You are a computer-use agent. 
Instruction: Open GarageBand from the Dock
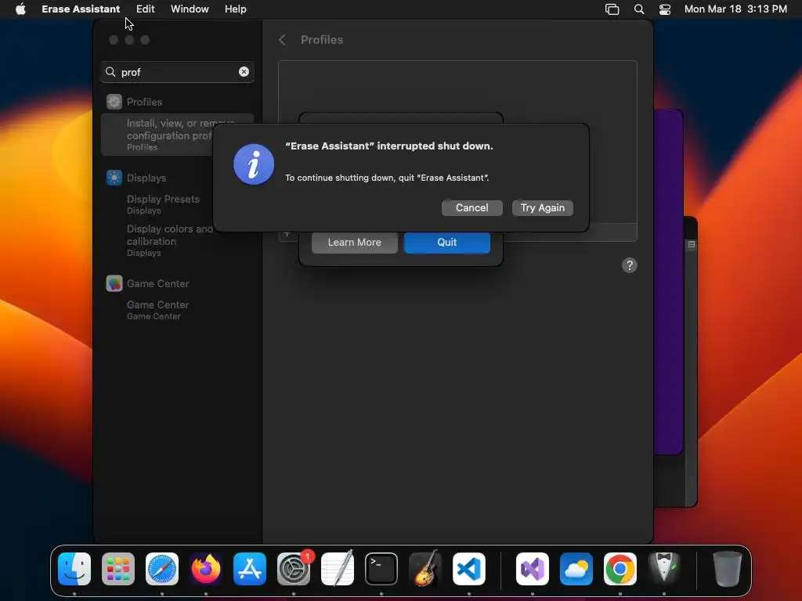tap(425, 569)
